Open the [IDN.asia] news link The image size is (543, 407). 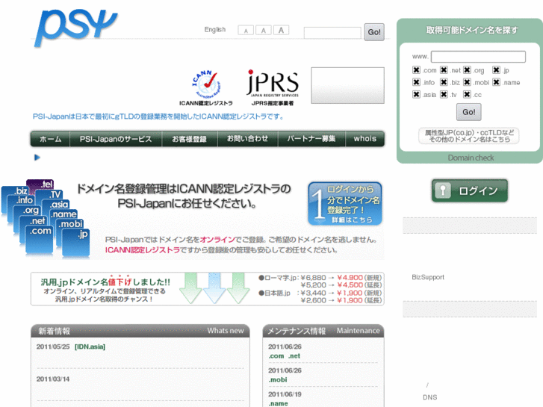pyautogui.click(x=90, y=347)
